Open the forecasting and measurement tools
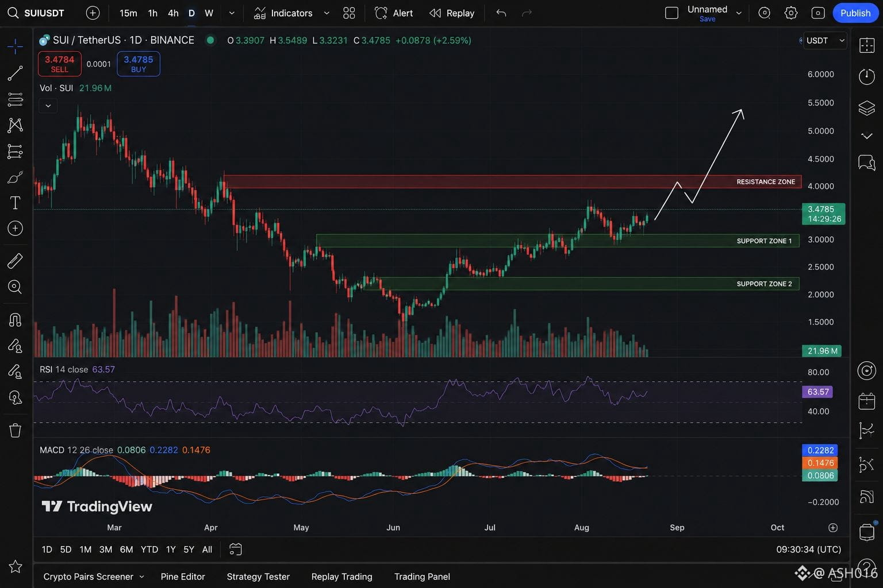The width and height of the screenshot is (883, 588). tap(16, 152)
